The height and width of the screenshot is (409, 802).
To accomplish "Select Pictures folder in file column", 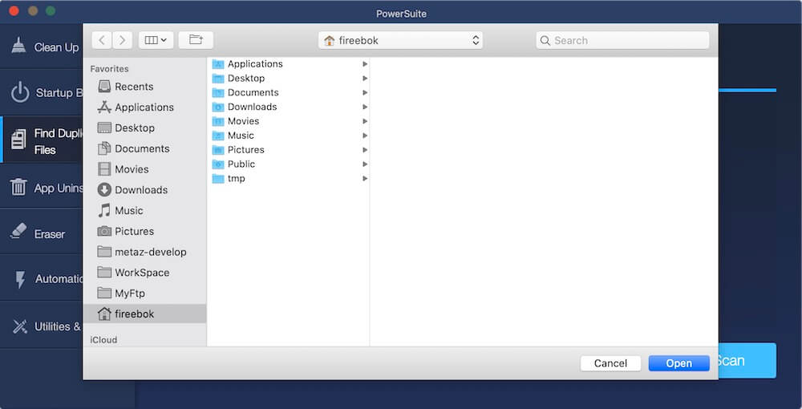I will click(289, 150).
